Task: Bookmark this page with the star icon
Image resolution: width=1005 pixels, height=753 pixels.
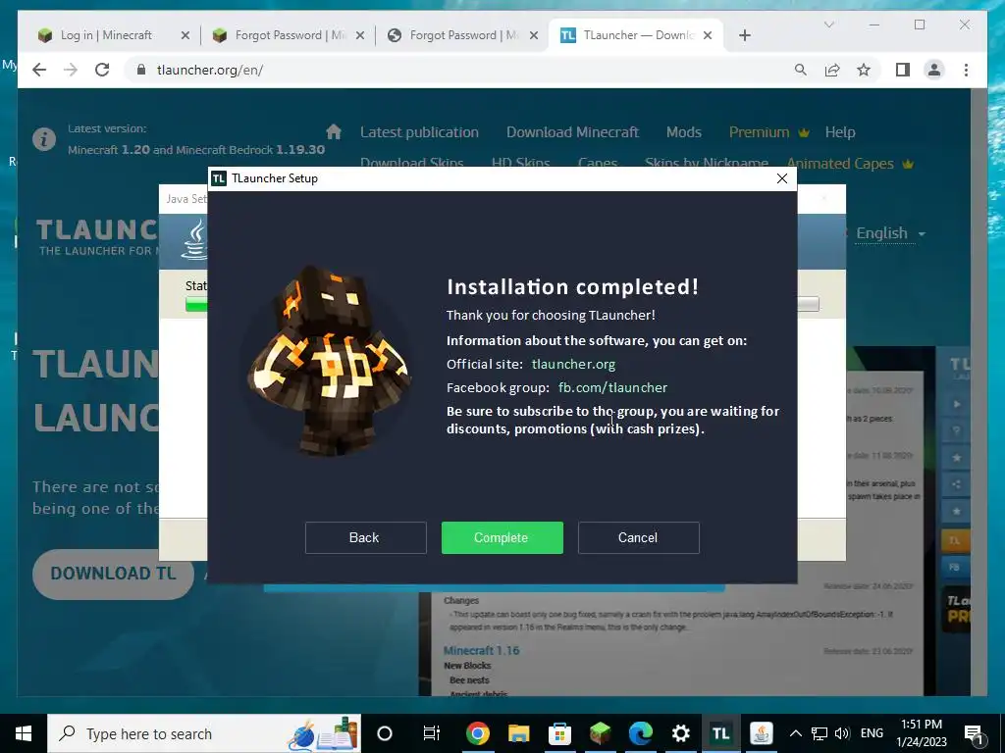Action: point(864,70)
